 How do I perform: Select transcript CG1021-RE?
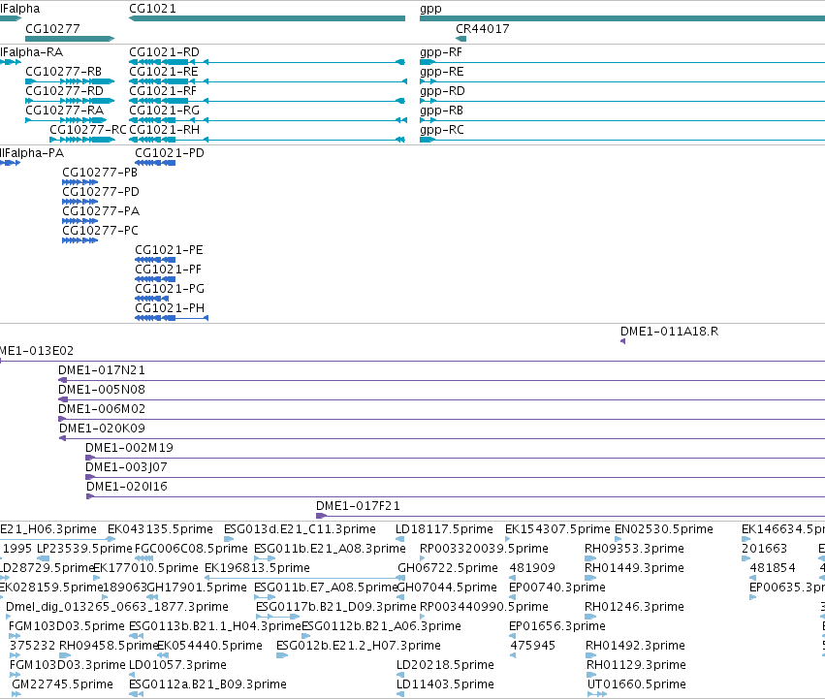point(268,81)
